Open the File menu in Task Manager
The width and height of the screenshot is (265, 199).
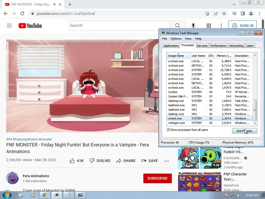(x=164, y=39)
